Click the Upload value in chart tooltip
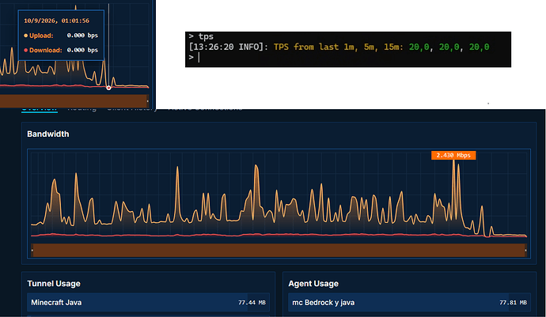Screen dimensions: 546x317 pos(82,36)
